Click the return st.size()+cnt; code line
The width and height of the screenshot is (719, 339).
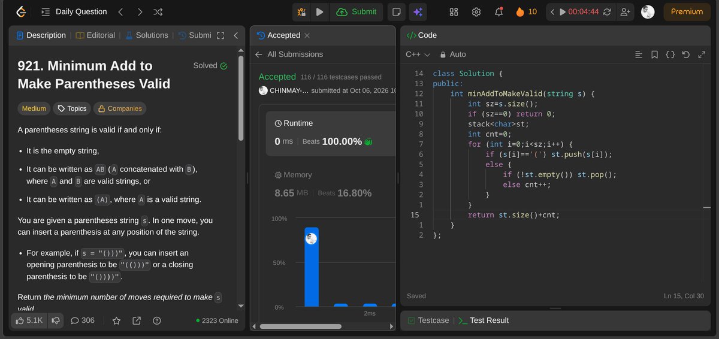tap(513, 215)
